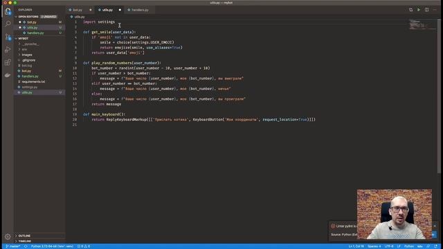Click the Ln, Col cursor position indicator
443x249 pixels.
point(356,246)
